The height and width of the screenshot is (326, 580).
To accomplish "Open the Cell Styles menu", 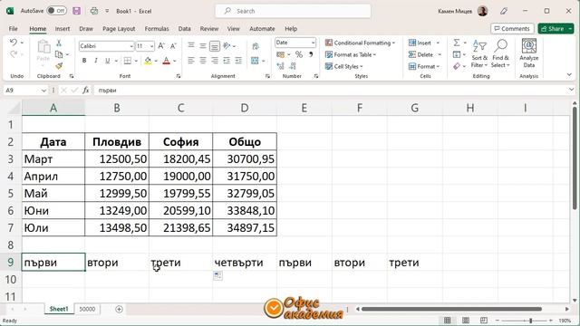I will (344, 66).
